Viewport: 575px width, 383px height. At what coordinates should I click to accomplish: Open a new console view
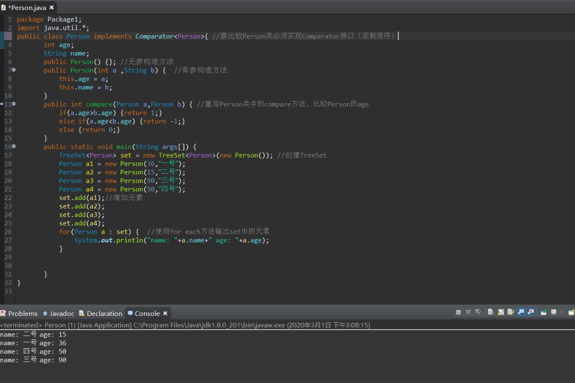pos(571,312)
